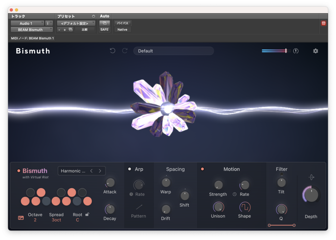336x240 pixels.
Task: Select the square wave Shape control
Action: (245, 207)
